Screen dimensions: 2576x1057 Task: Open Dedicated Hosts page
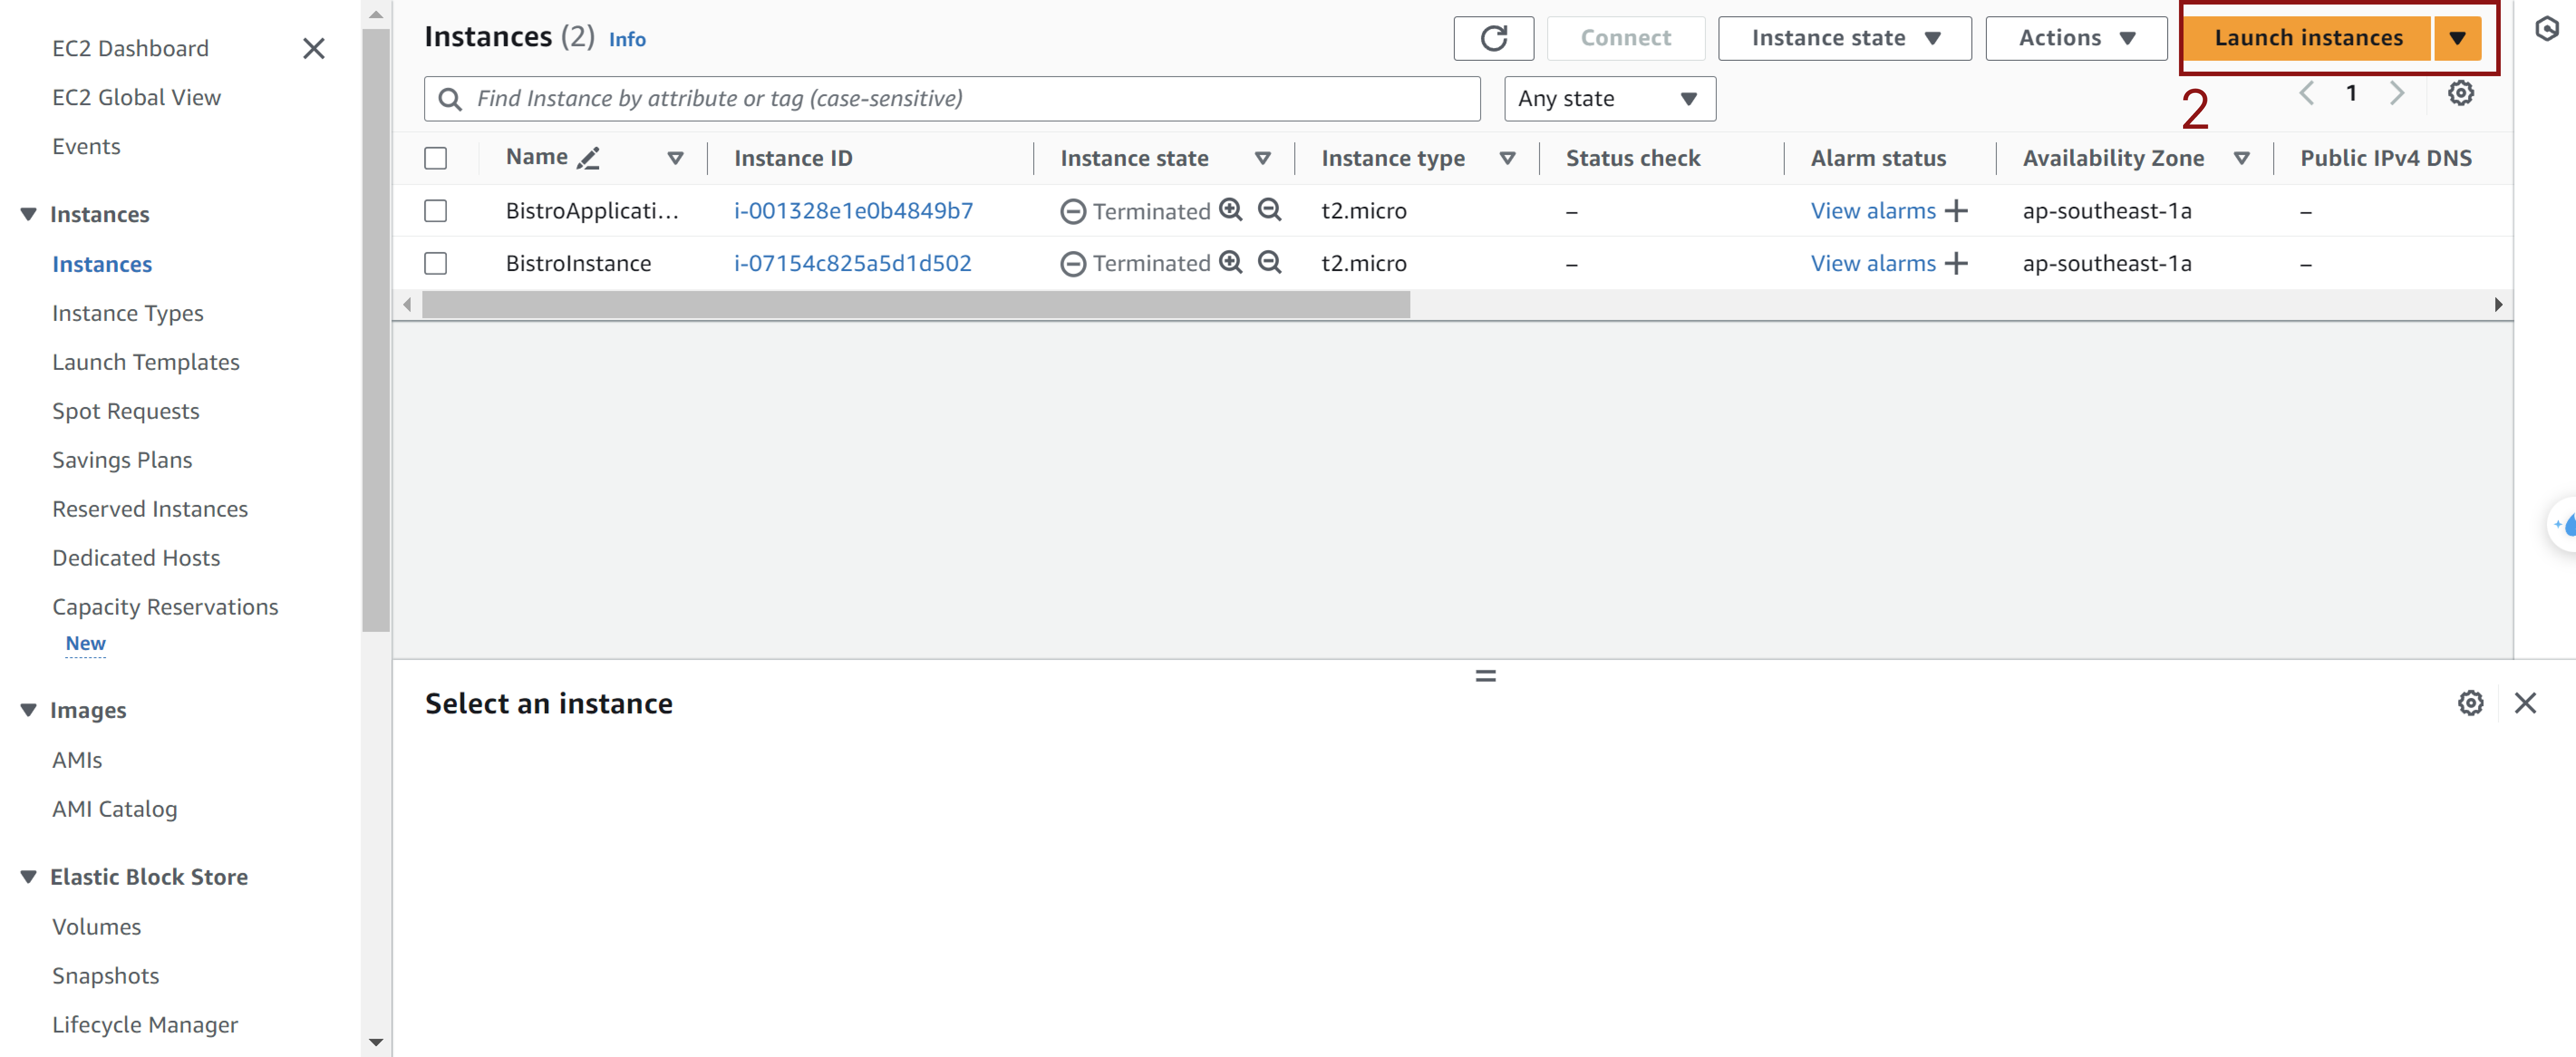[x=136, y=558]
